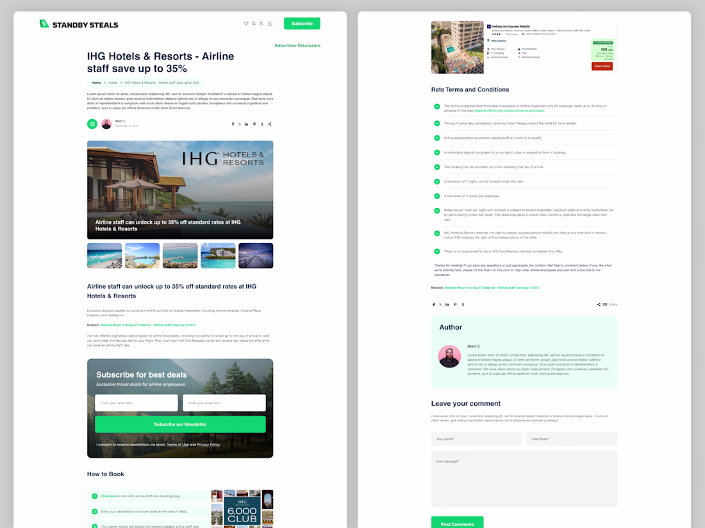
Task: Share on LinkedIn from top share row
Action: click(246, 124)
